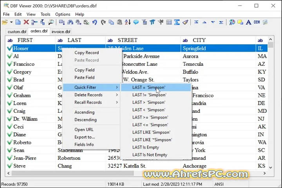Screen dimensions: 282x188
Task: Click the table grid view icon
Action: click(169, 22)
